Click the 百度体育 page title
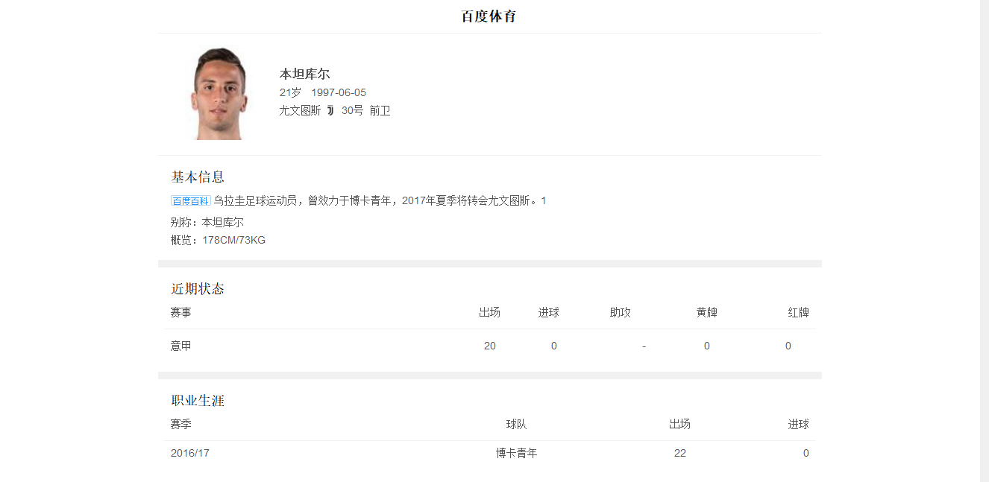 pos(489,16)
